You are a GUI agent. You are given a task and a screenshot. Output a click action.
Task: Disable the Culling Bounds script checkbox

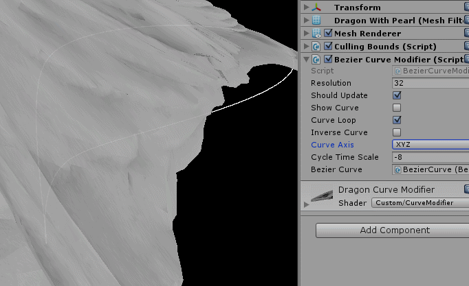coord(328,46)
